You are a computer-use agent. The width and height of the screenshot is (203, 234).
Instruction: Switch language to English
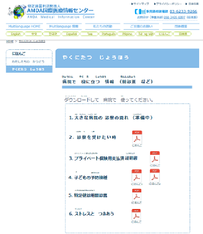click(x=15, y=34)
